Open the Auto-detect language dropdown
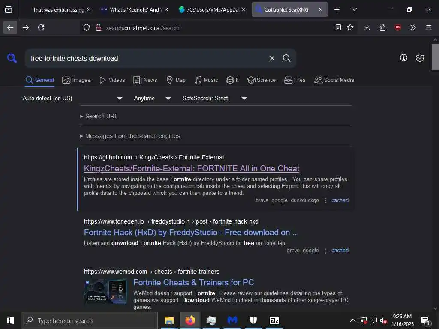The height and width of the screenshot is (329, 439). [72, 98]
